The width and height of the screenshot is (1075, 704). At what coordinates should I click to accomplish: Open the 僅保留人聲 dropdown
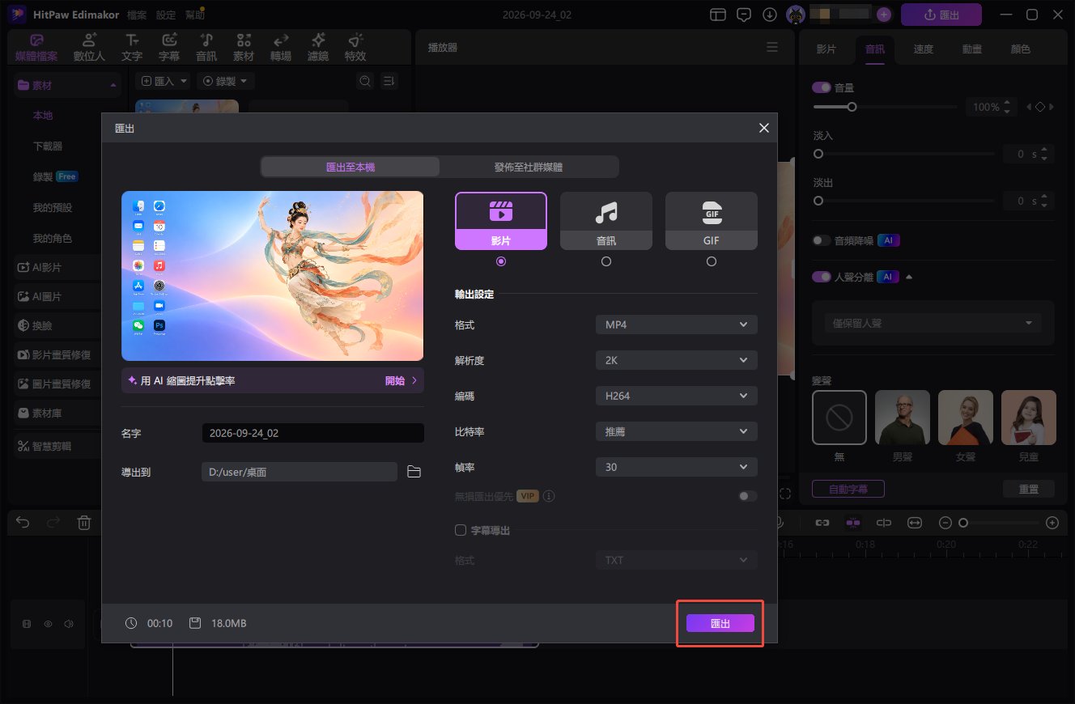[x=933, y=323]
